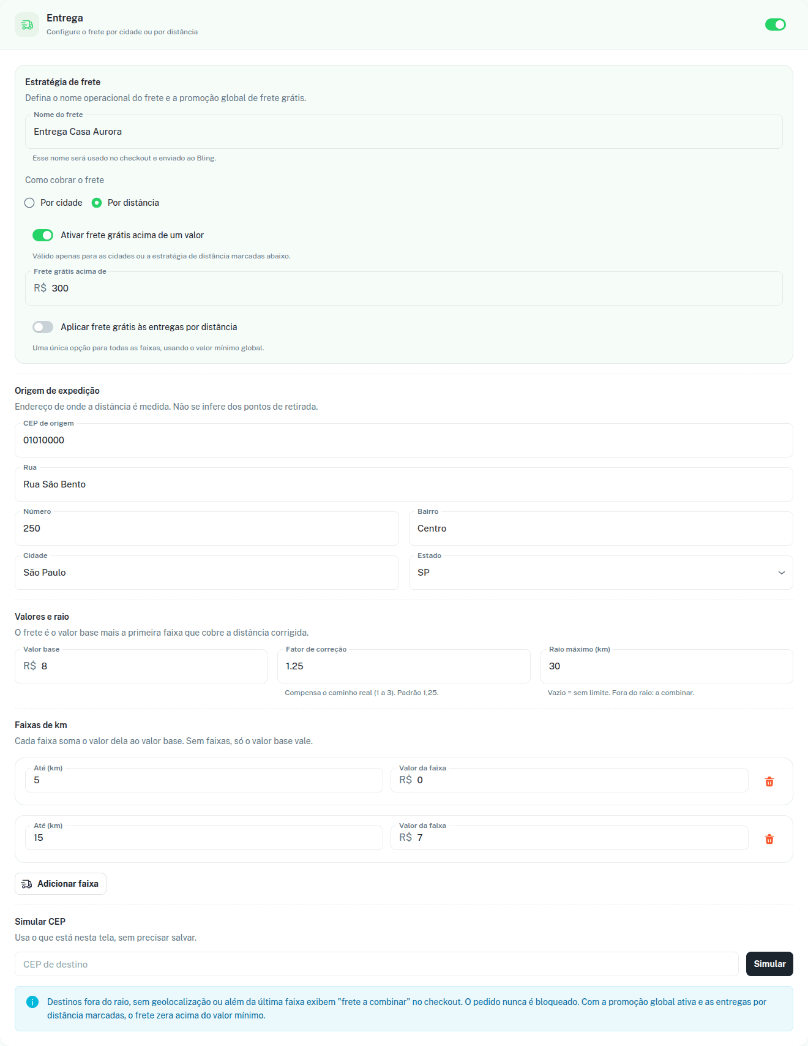Select the Por cidade radio option

coord(29,203)
